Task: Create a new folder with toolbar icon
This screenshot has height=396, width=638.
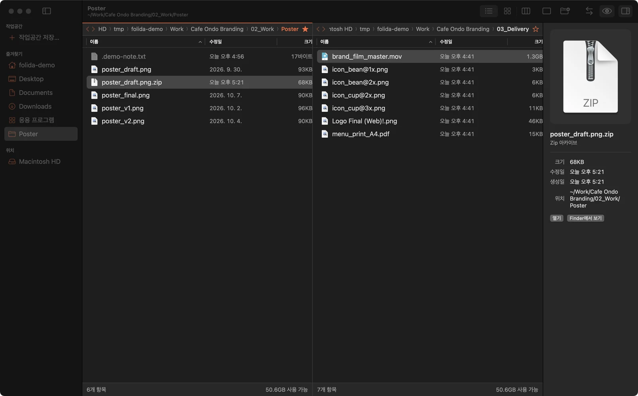Action: coord(565,11)
